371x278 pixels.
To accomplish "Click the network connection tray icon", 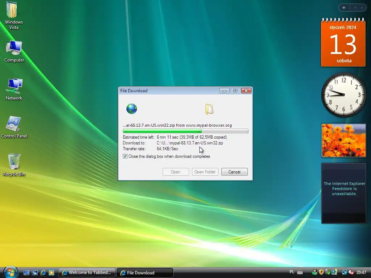I will click(x=344, y=272).
